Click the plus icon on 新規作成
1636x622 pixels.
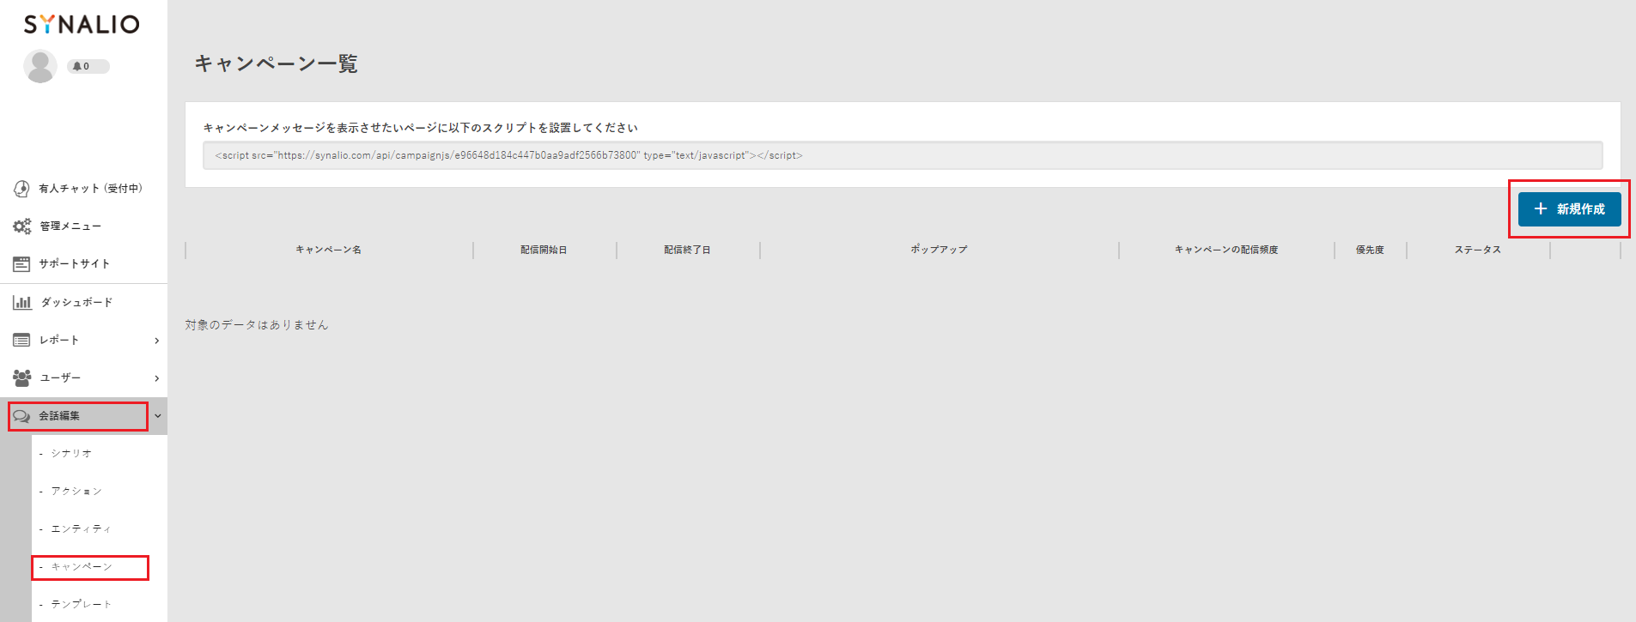(1541, 209)
